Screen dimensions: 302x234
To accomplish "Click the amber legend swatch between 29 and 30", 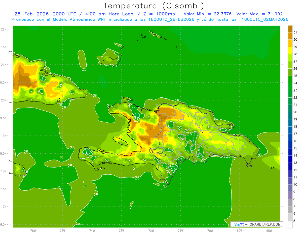I will 290,43.
